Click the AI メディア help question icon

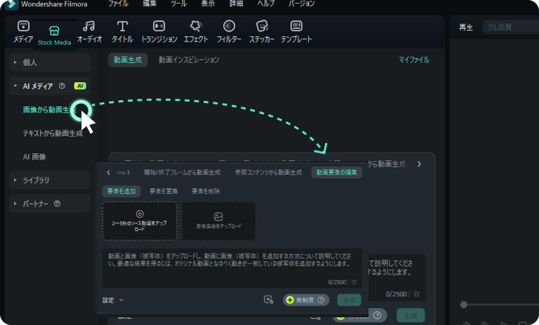[x=62, y=85]
